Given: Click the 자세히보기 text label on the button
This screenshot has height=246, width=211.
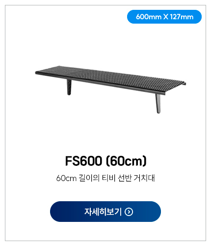Looking at the screenshot, I should pyautogui.click(x=103, y=212).
